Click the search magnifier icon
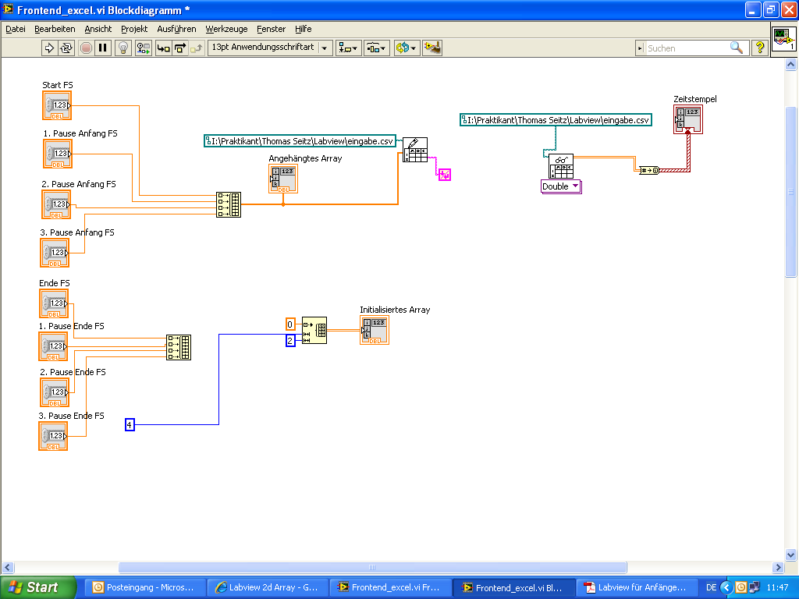This screenshot has height=599, width=799. pos(737,48)
